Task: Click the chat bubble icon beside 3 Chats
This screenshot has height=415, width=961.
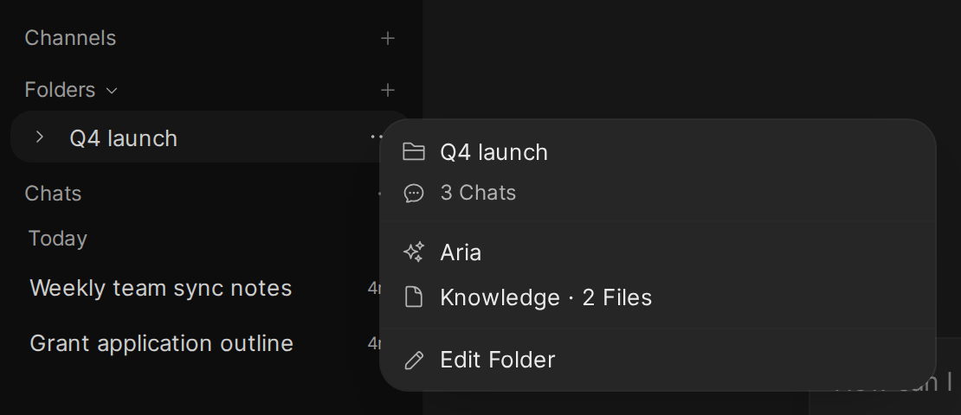Action: click(x=414, y=194)
